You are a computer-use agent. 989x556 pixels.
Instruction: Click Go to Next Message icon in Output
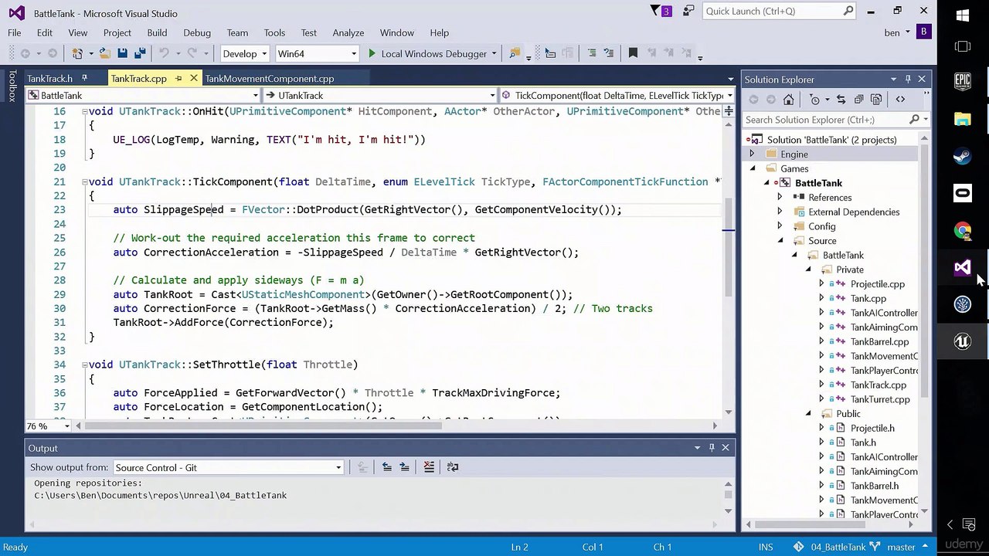404,467
